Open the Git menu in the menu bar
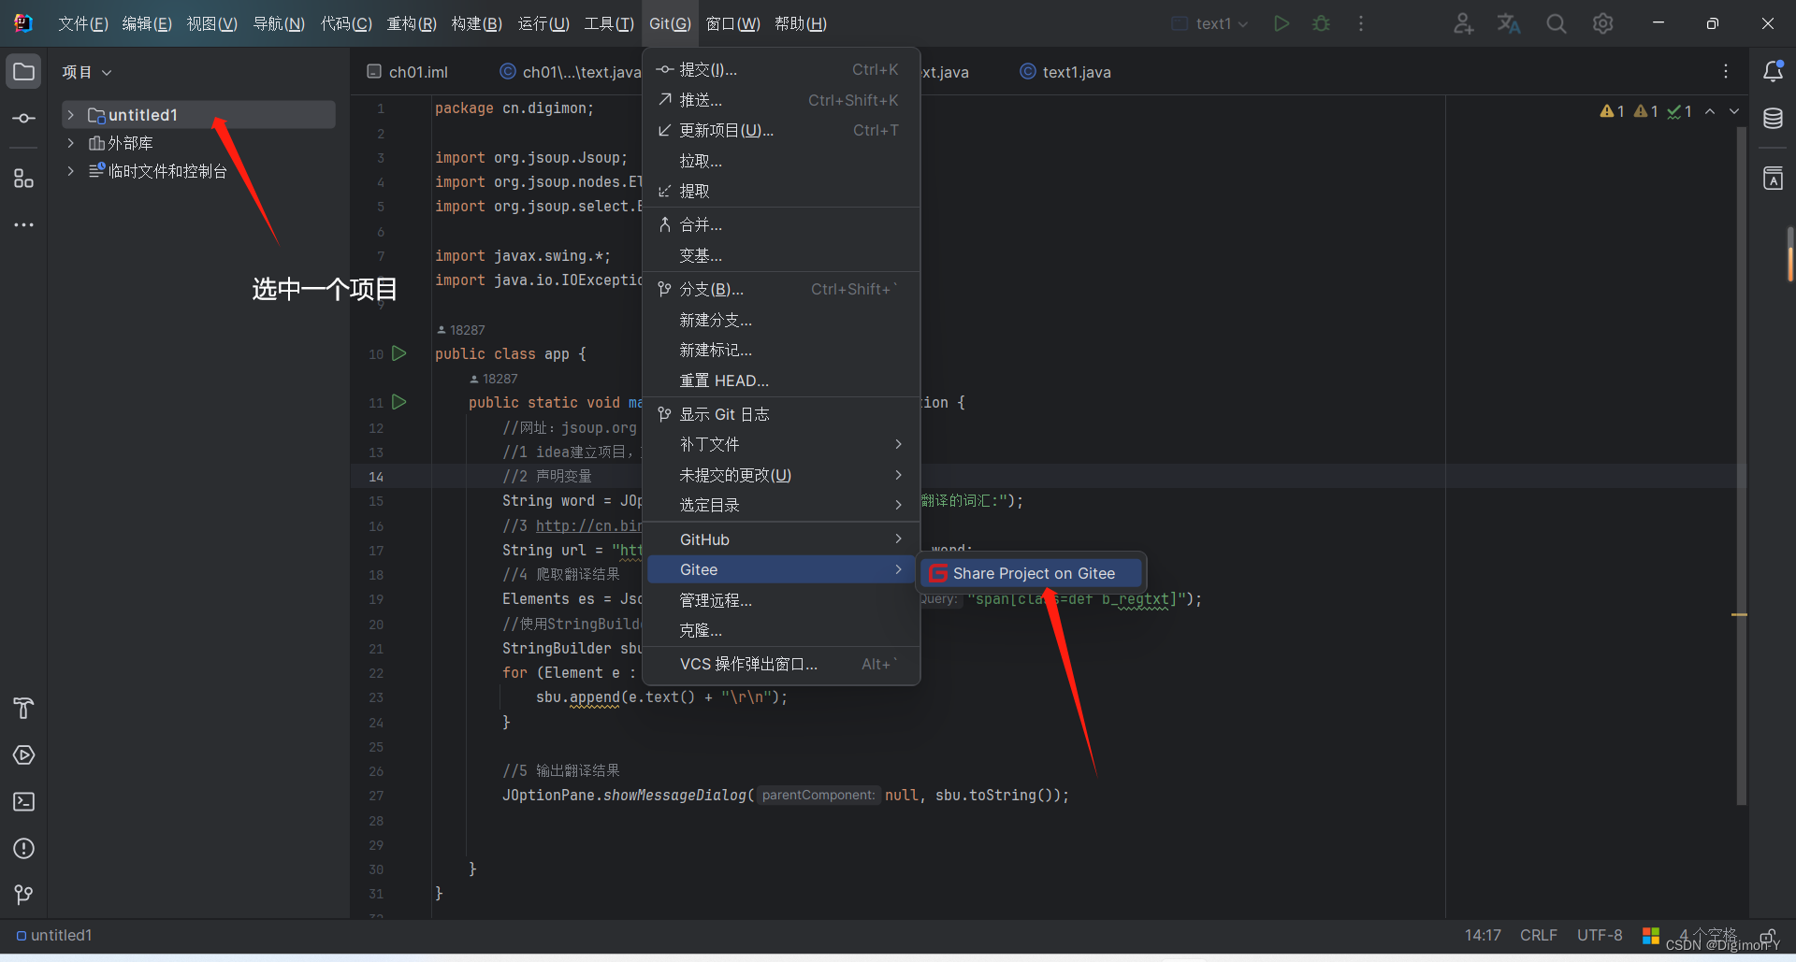 pos(669,23)
